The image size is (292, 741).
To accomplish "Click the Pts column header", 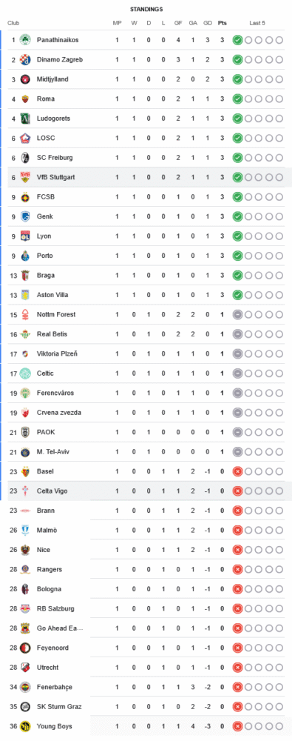I will (x=222, y=23).
